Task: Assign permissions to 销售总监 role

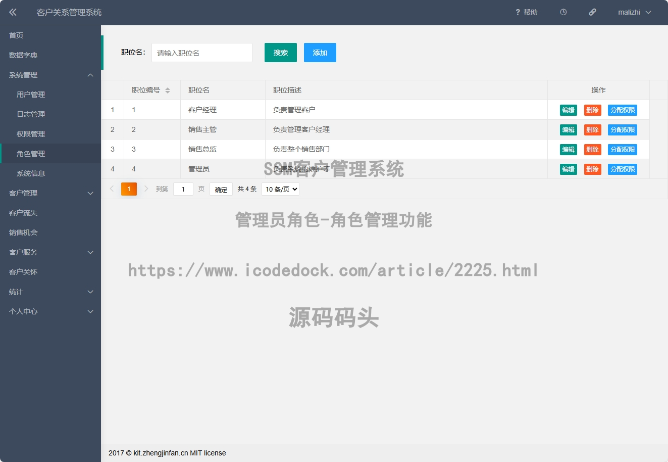Action: 623,150
